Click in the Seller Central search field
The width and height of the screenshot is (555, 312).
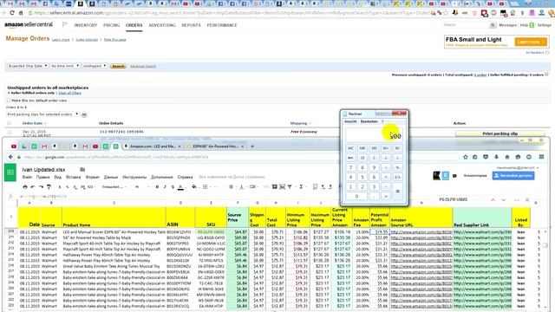[466, 25]
